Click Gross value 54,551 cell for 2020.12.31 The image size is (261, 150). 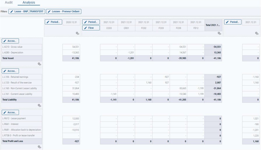[x=71, y=47]
